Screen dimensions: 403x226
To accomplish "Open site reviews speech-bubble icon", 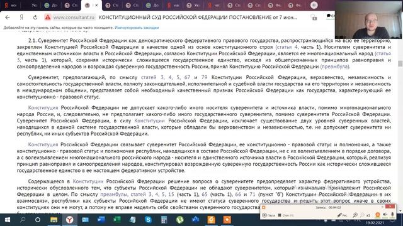I will tap(329, 16).
